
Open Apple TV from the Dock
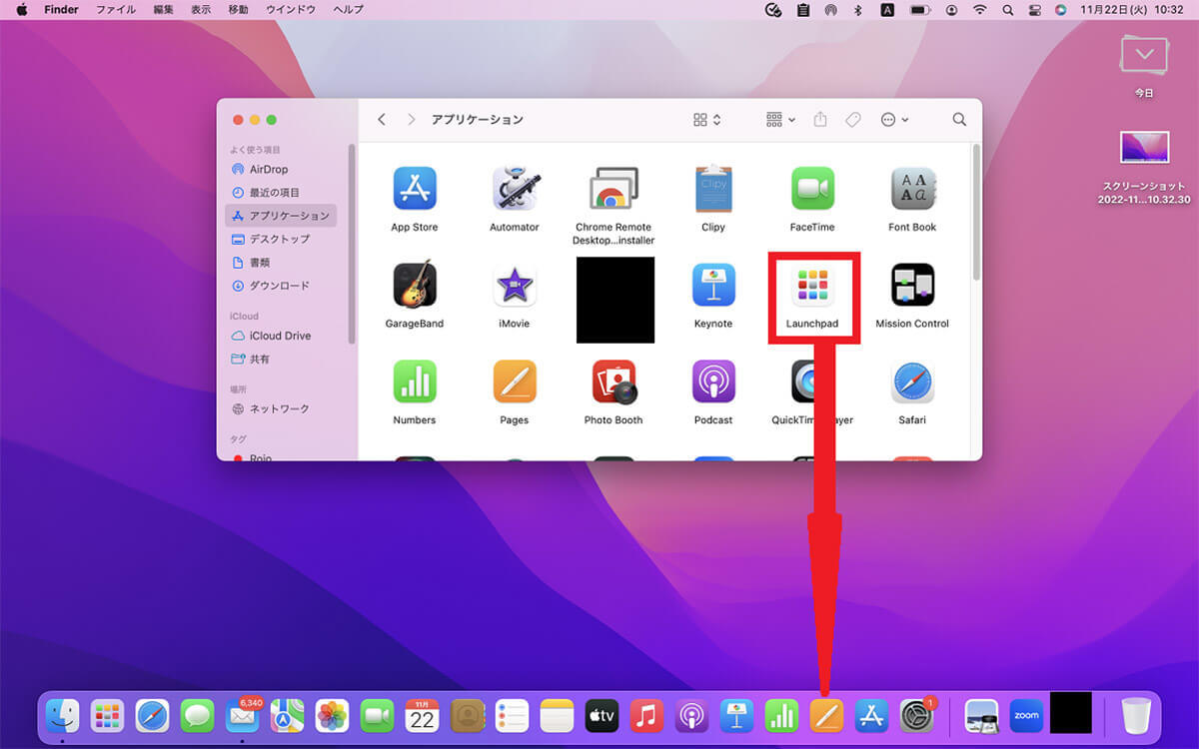601,715
